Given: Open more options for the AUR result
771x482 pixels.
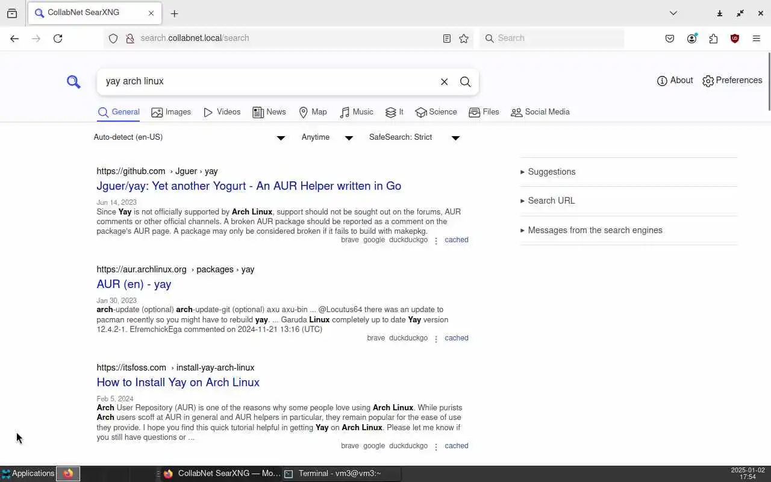Looking at the screenshot, I should coord(436,339).
